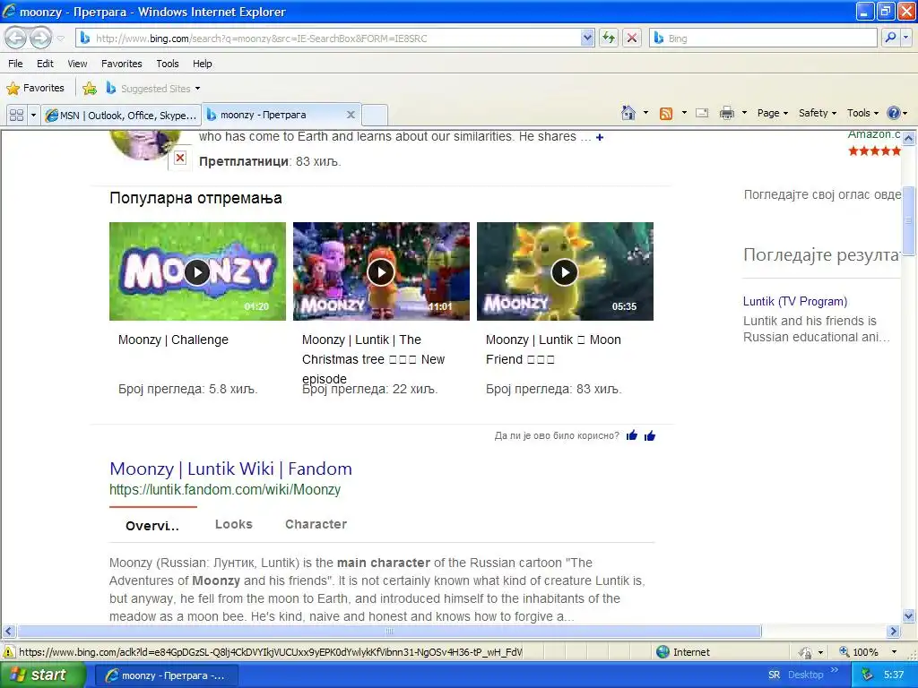Viewport: 918px width, 688px height.
Task: Add to Favorites bar star icon
Action: tap(90, 89)
